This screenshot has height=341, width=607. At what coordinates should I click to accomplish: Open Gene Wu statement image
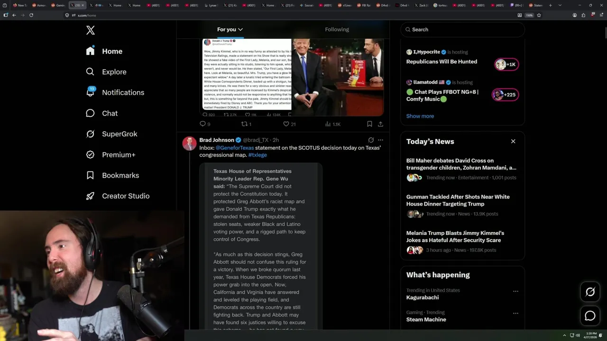point(261,246)
